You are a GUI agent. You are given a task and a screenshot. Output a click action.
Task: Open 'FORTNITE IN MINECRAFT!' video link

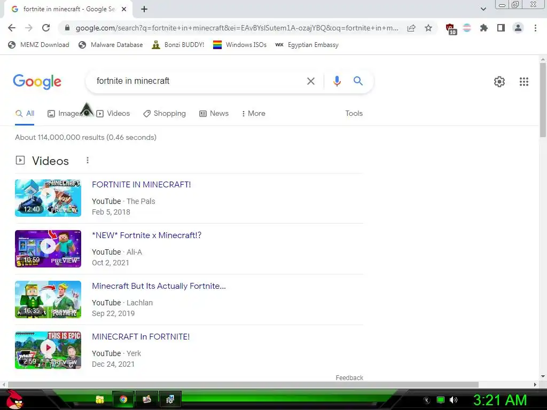click(141, 184)
